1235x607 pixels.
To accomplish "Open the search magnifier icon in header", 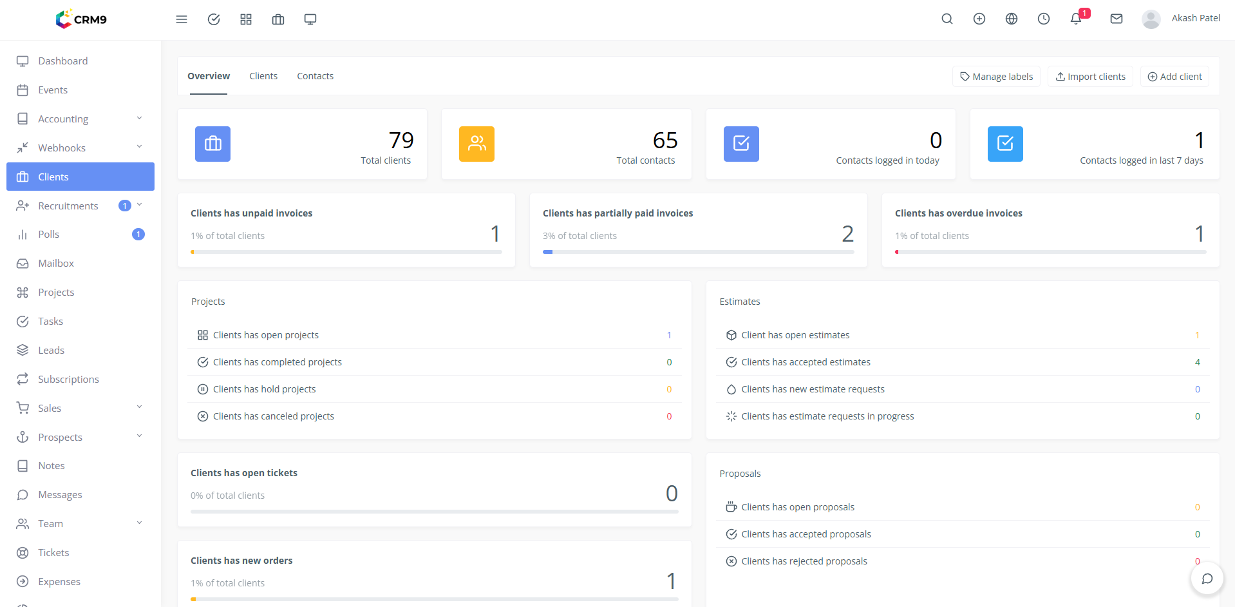I will (x=947, y=19).
